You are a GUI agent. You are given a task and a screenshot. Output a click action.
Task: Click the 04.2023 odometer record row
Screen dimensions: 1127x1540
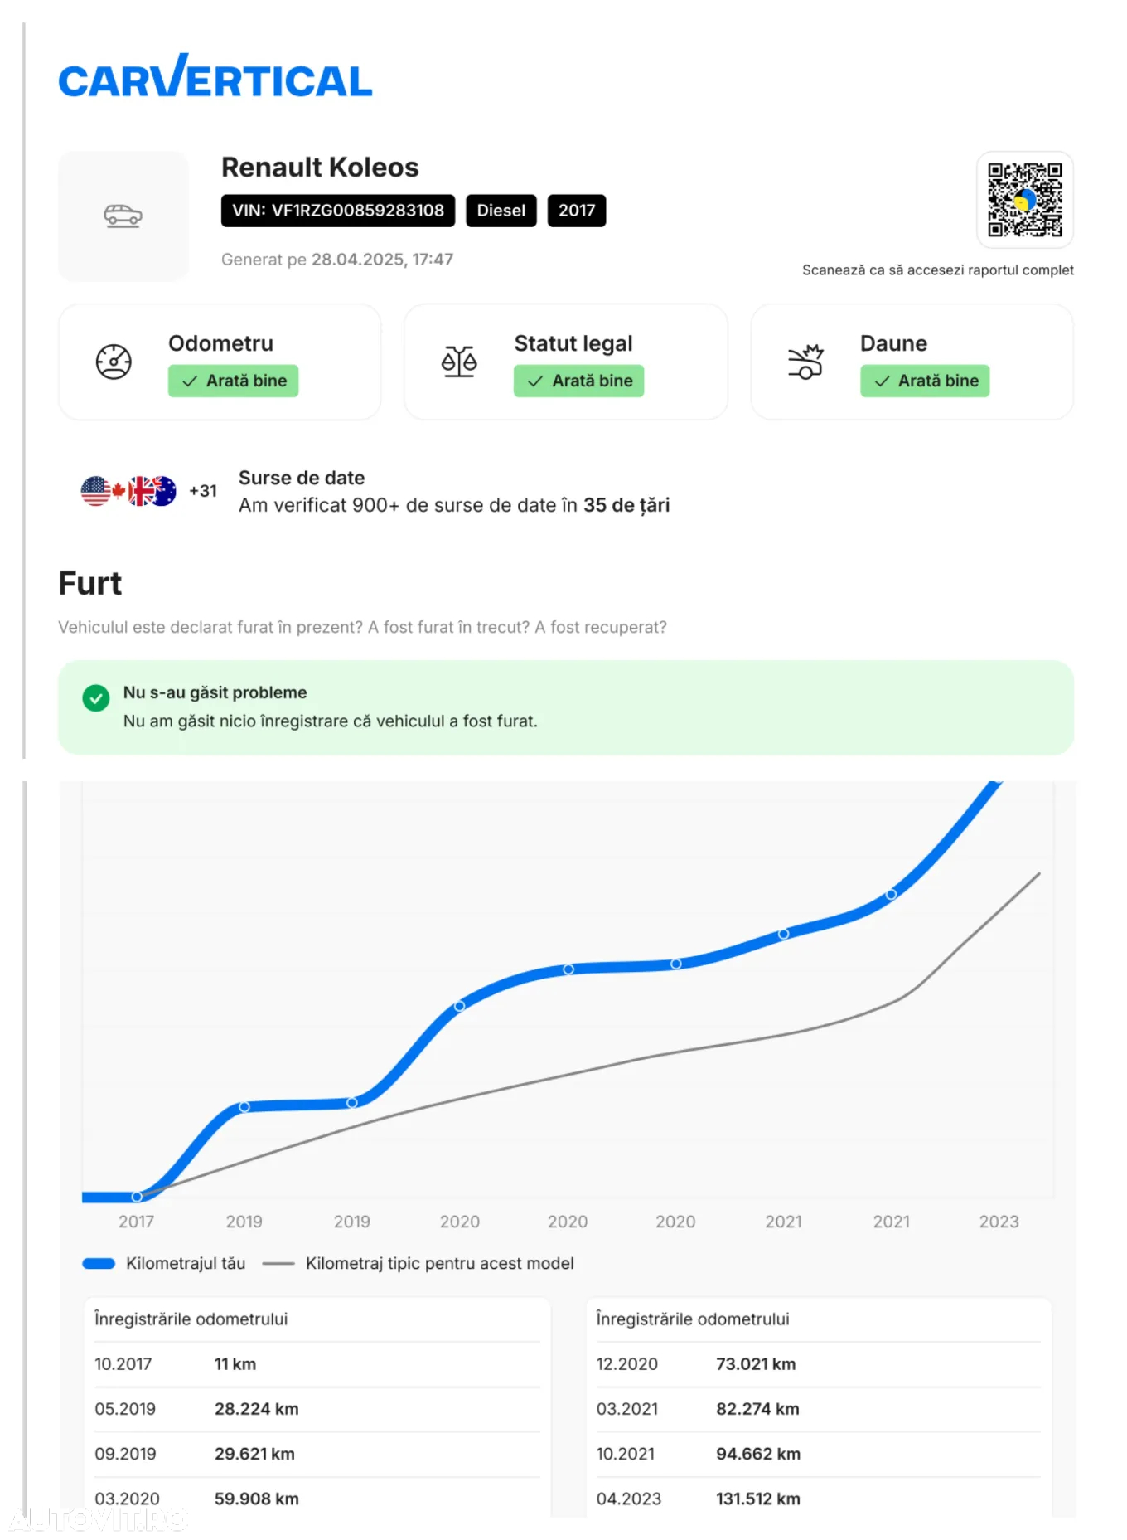(818, 1499)
